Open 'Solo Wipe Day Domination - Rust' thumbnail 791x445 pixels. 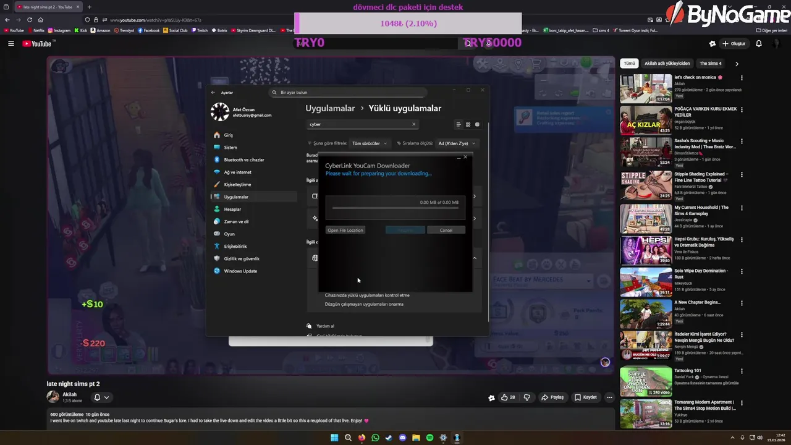coord(646,282)
